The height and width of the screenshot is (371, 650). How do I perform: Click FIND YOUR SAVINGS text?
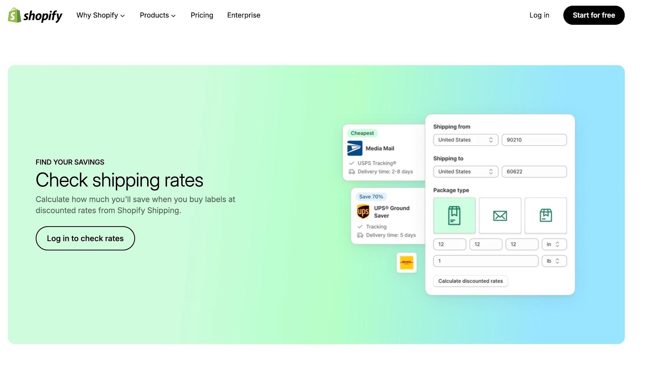[70, 162]
